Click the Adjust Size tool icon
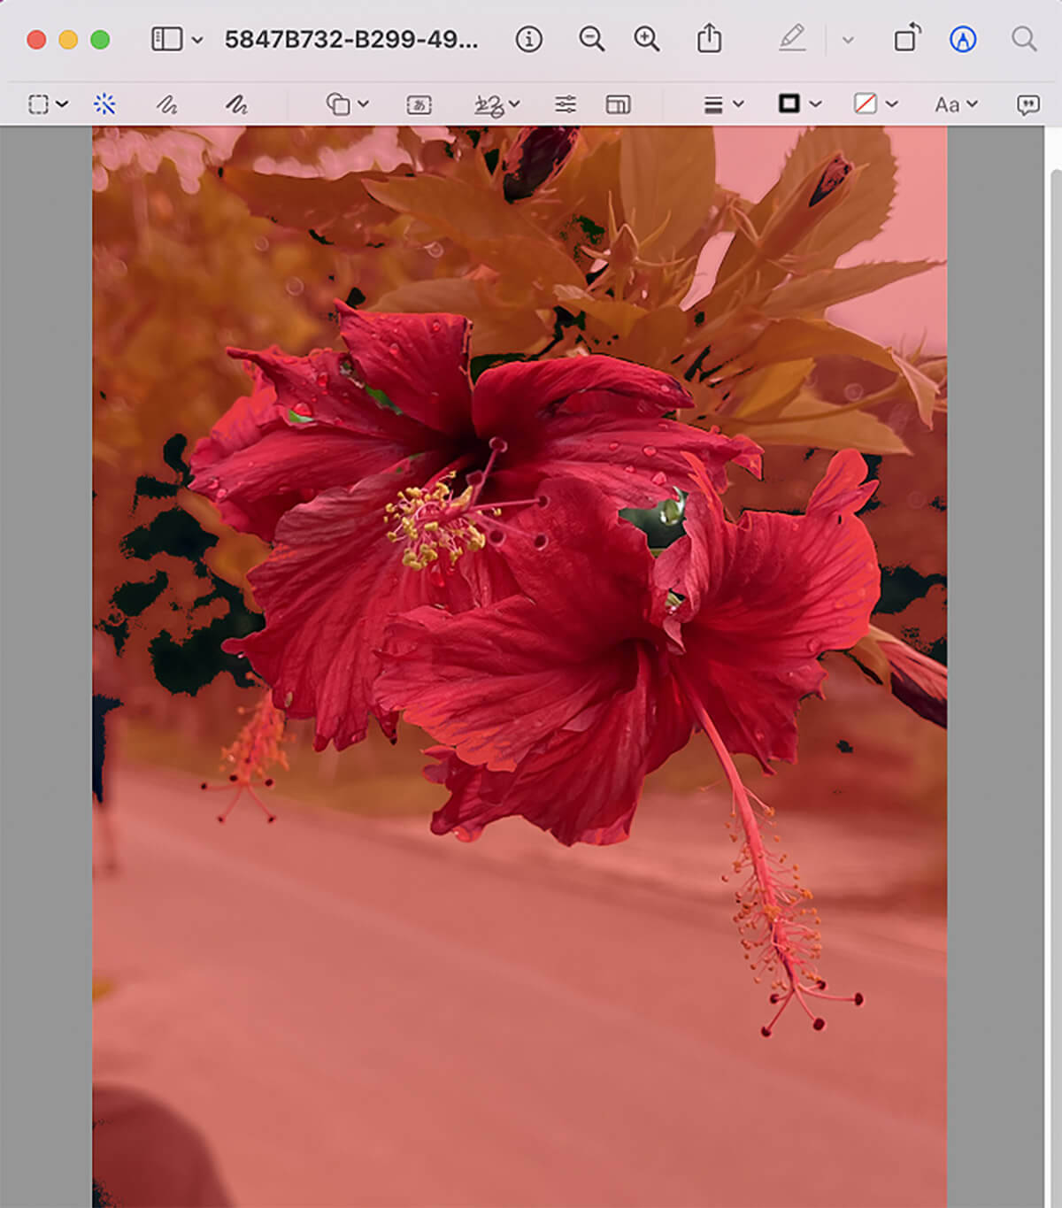The width and height of the screenshot is (1062, 1208). point(618,104)
